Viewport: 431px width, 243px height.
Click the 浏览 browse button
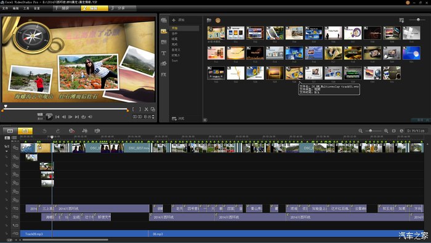pos(178,118)
